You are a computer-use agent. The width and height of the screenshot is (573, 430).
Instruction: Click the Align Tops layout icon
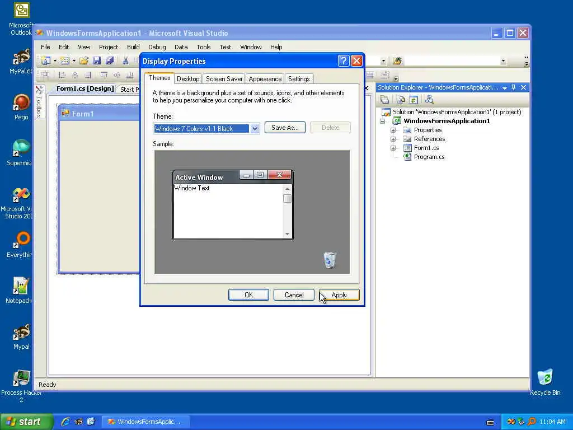click(104, 75)
